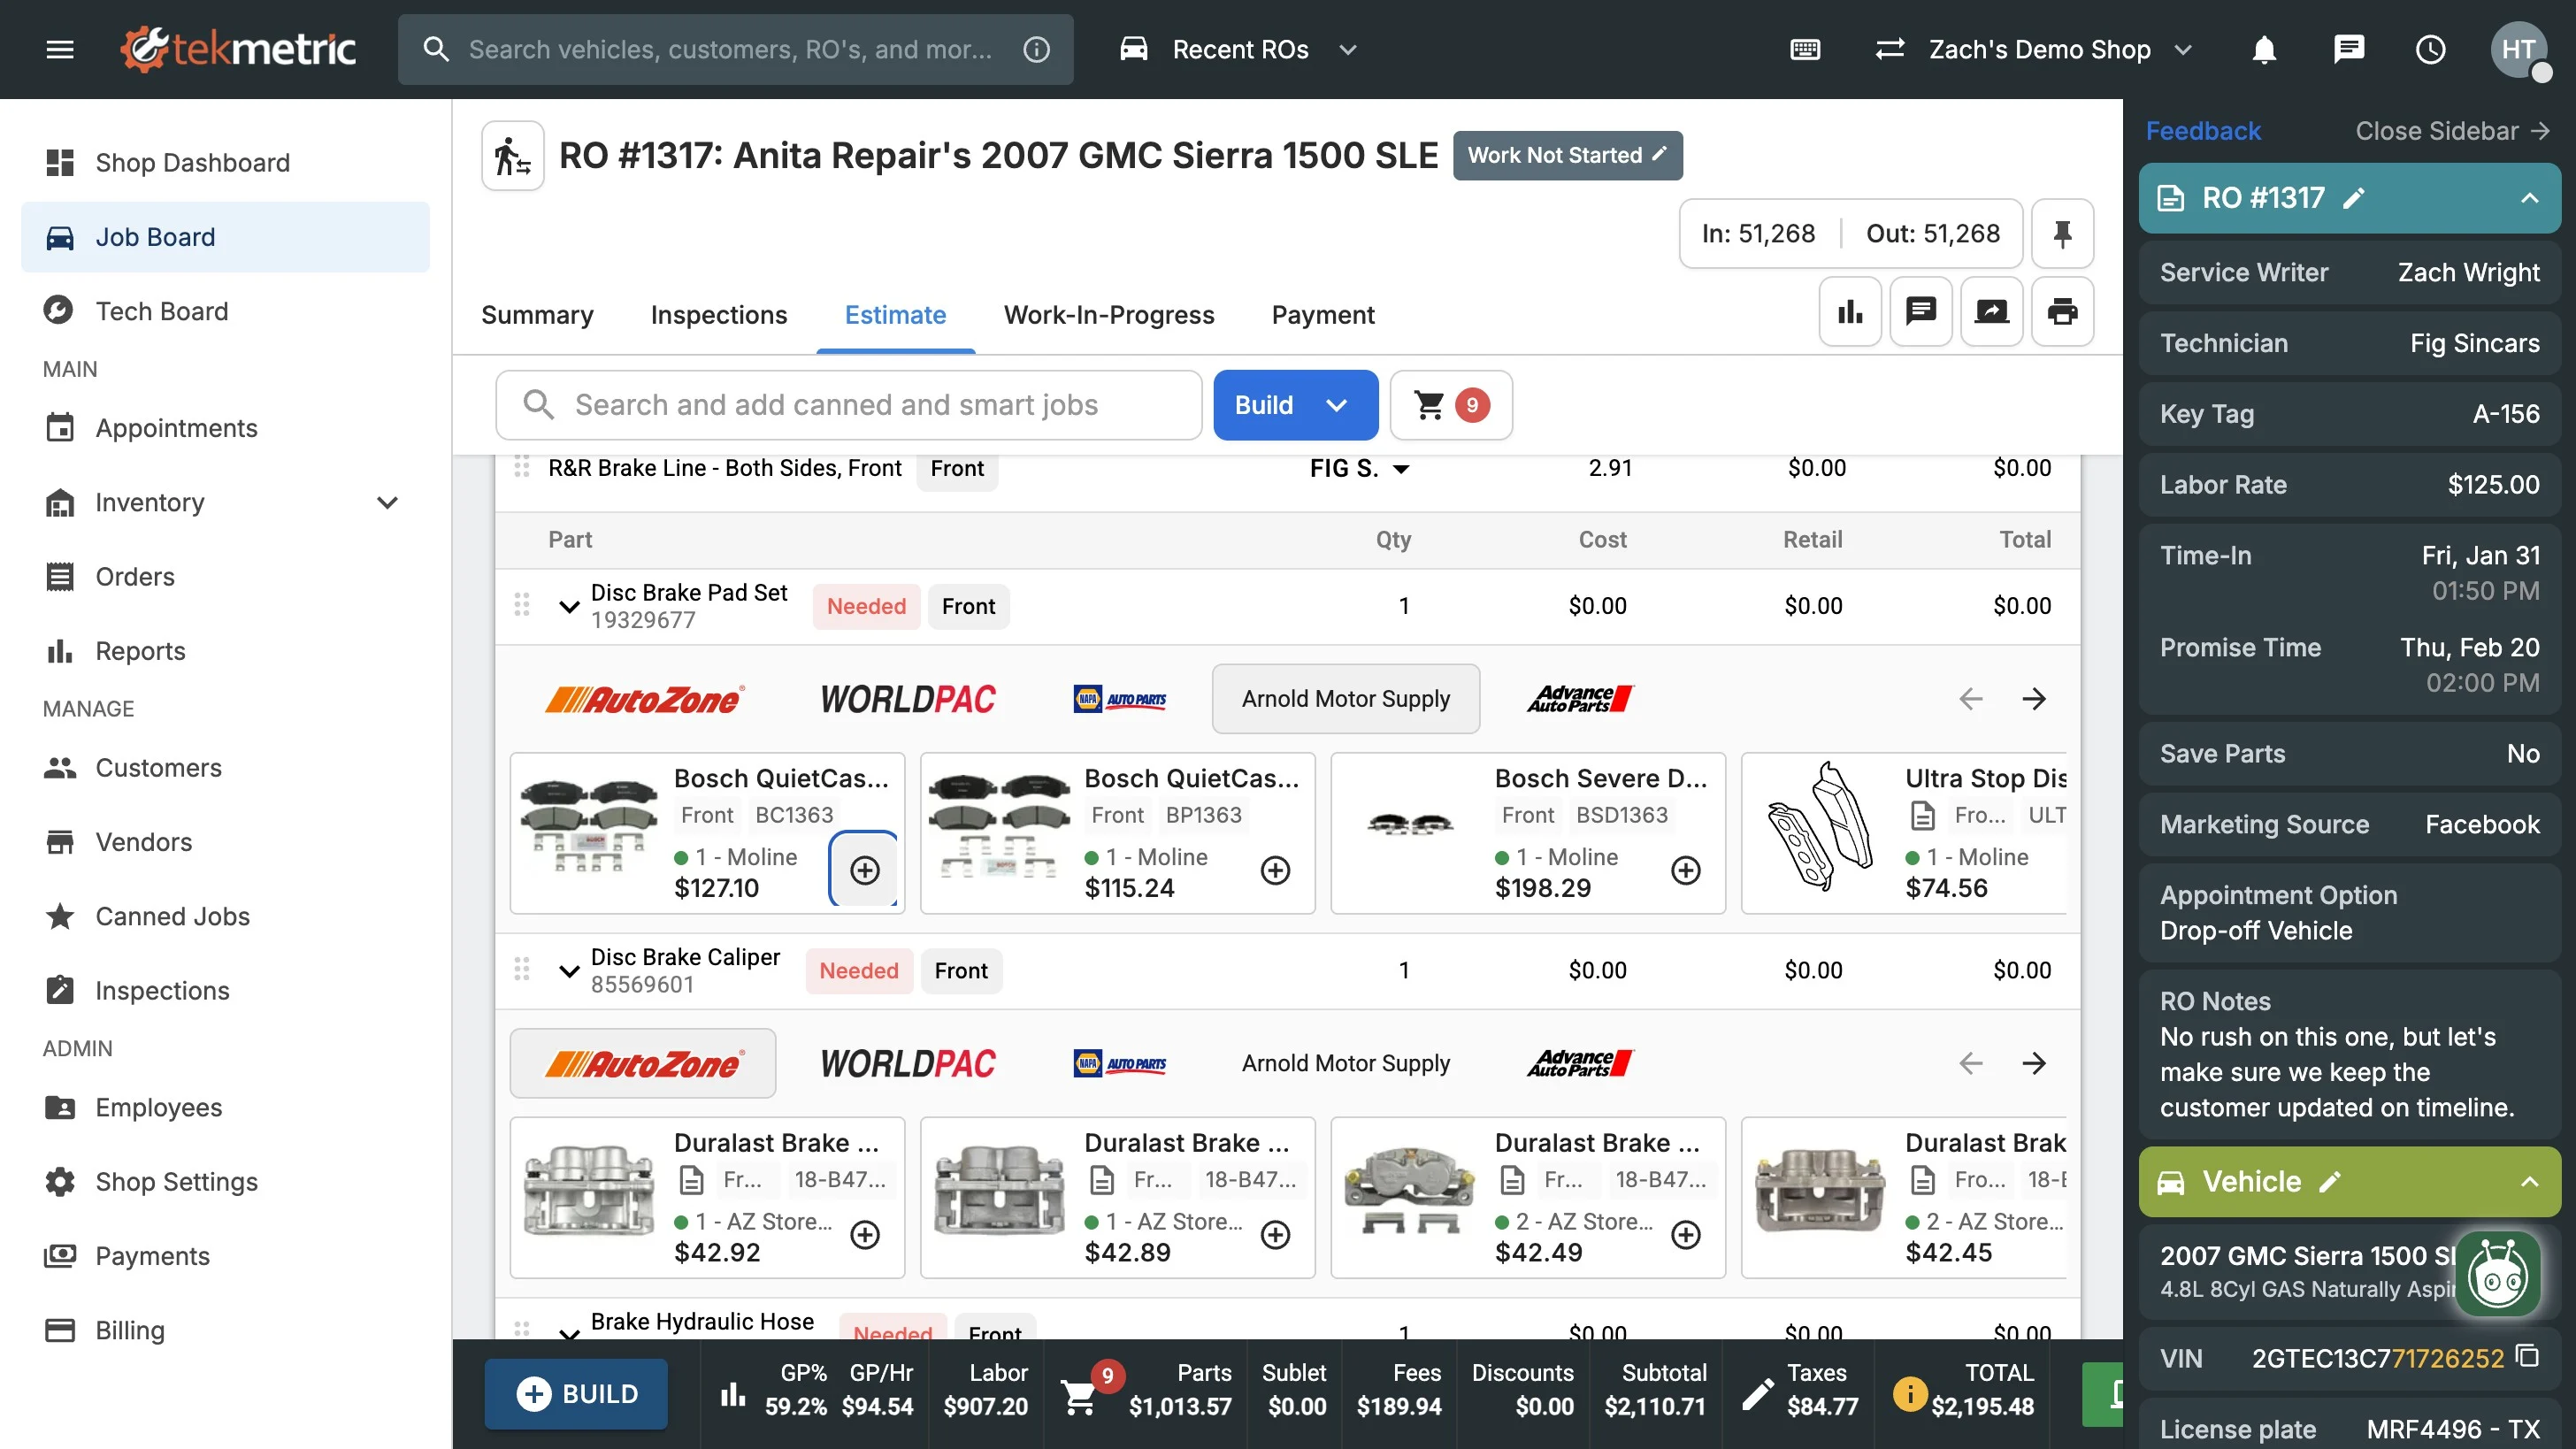Select the AutoZone vendor for Disc Brake Caliper
The width and height of the screenshot is (2576, 1449).
643,1063
